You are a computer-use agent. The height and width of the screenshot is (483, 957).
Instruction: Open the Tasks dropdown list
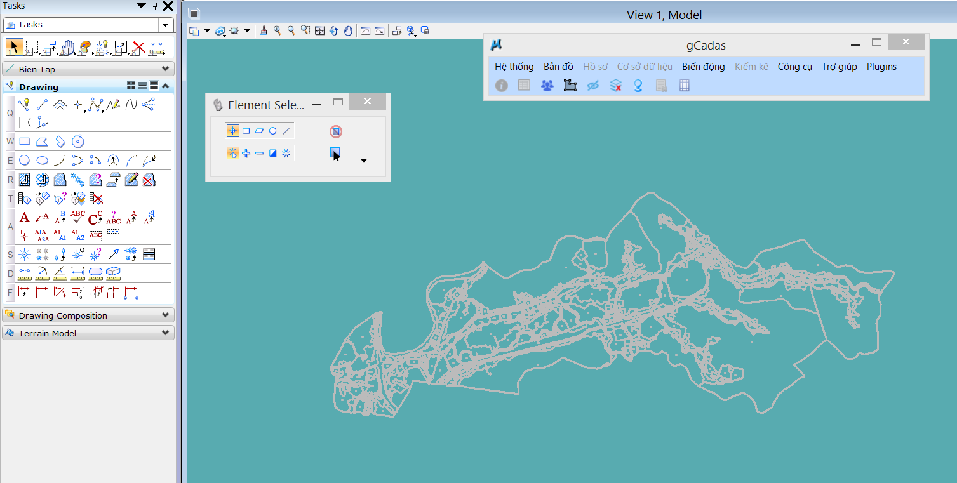[x=166, y=25]
